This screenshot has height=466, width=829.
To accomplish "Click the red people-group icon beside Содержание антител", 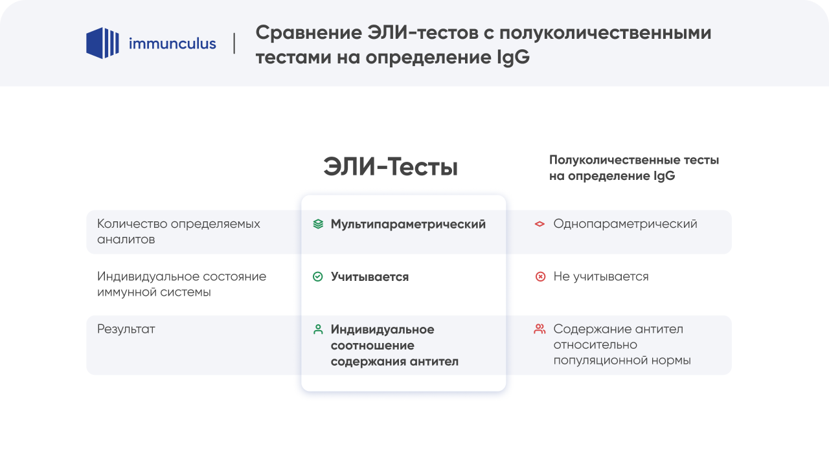I will click(x=538, y=329).
